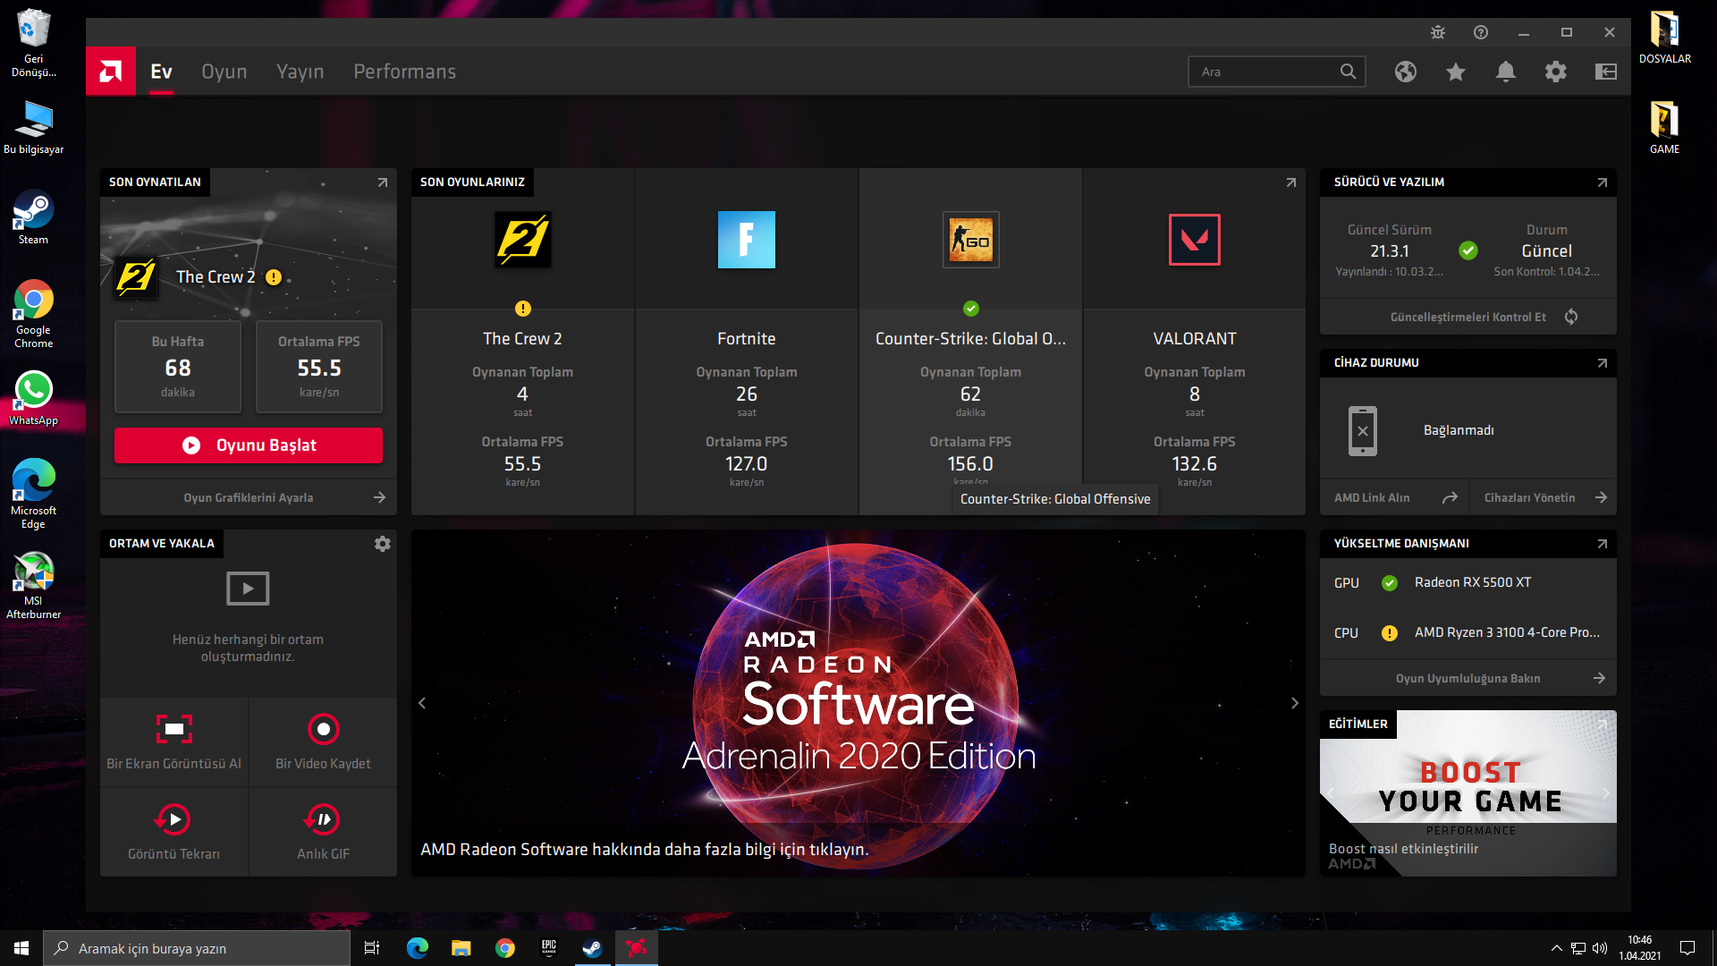Image resolution: width=1717 pixels, height=966 pixels.
Task: Expand the Son Oynatılan panel arrow
Action: click(383, 182)
